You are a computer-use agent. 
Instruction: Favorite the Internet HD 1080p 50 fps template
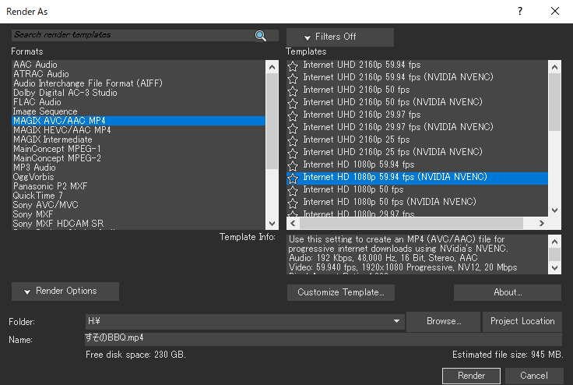[293, 190]
